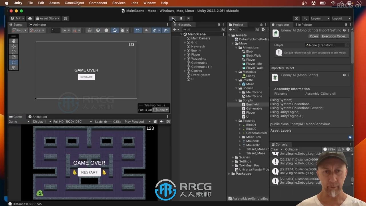Open the Layout dropdown
This screenshot has width=366, height=206.
341,18
